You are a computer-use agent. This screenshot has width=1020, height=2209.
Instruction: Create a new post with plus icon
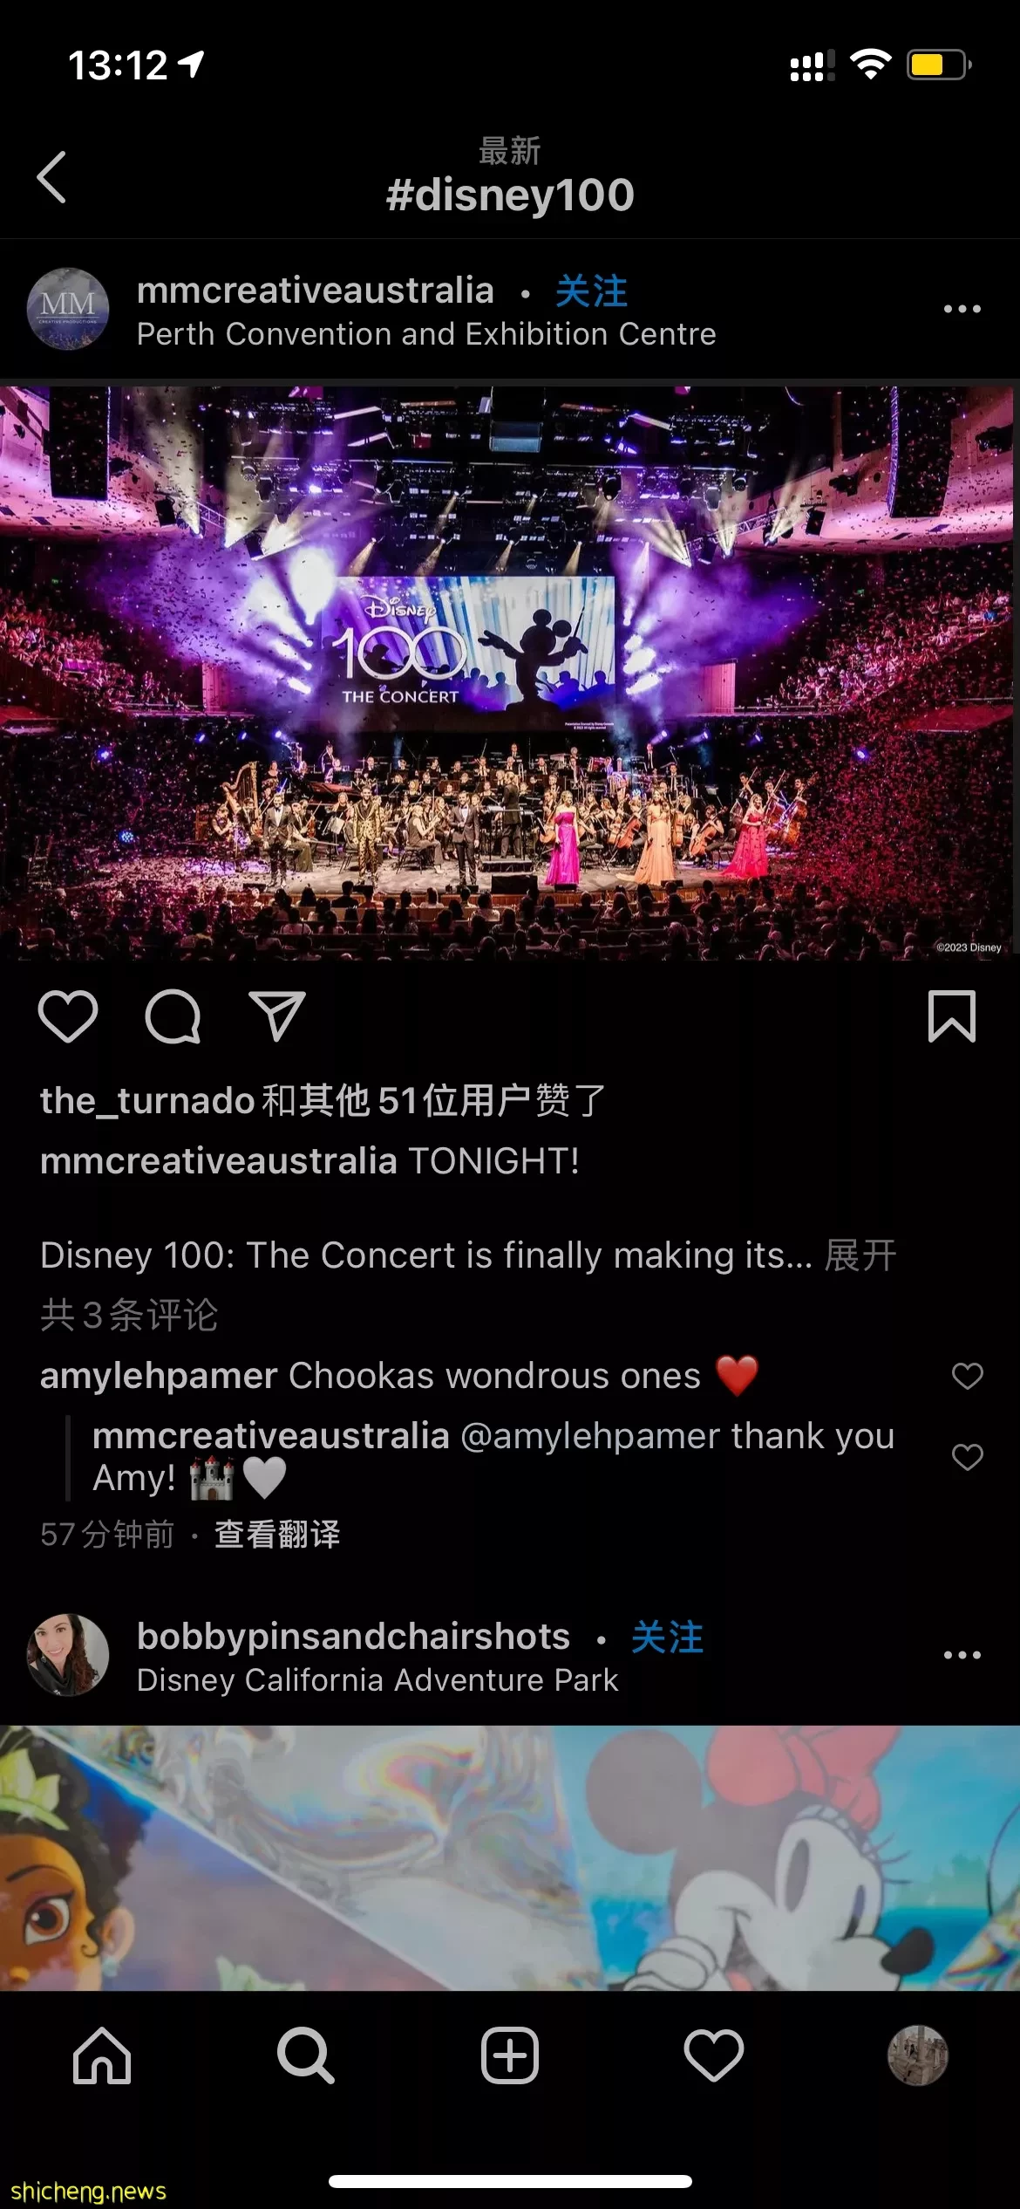(510, 2055)
